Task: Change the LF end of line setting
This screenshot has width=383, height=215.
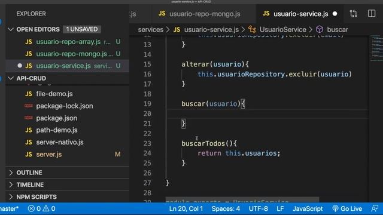Action: (280, 208)
